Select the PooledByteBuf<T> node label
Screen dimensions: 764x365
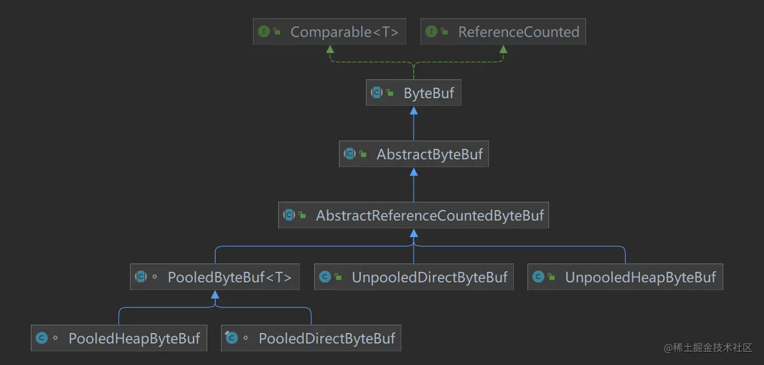click(x=229, y=277)
